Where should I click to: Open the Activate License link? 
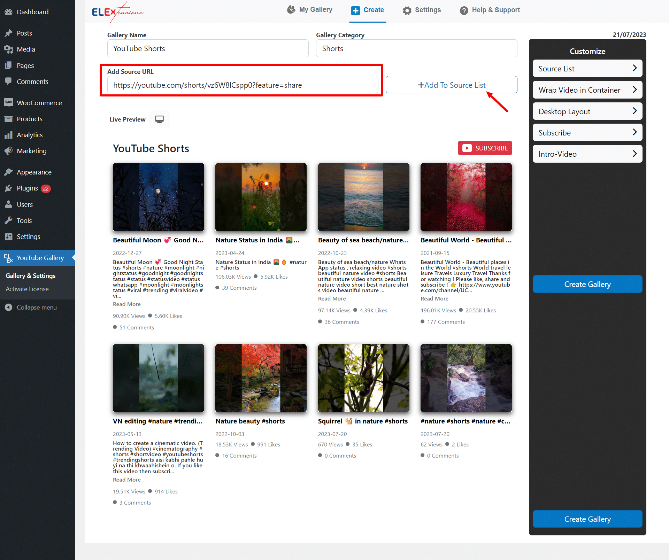pyautogui.click(x=27, y=289)
